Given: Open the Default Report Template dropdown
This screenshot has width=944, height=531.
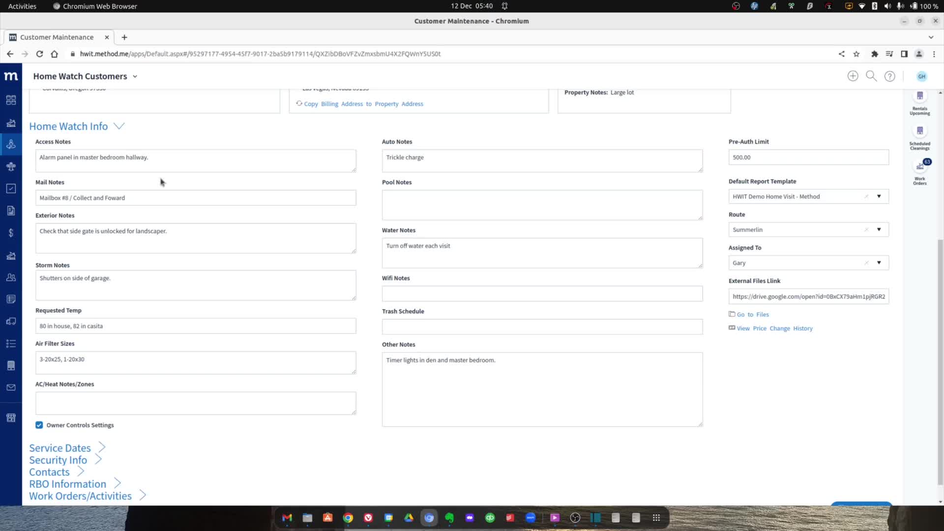Looking at the screenshot, I should pos(879,197).
